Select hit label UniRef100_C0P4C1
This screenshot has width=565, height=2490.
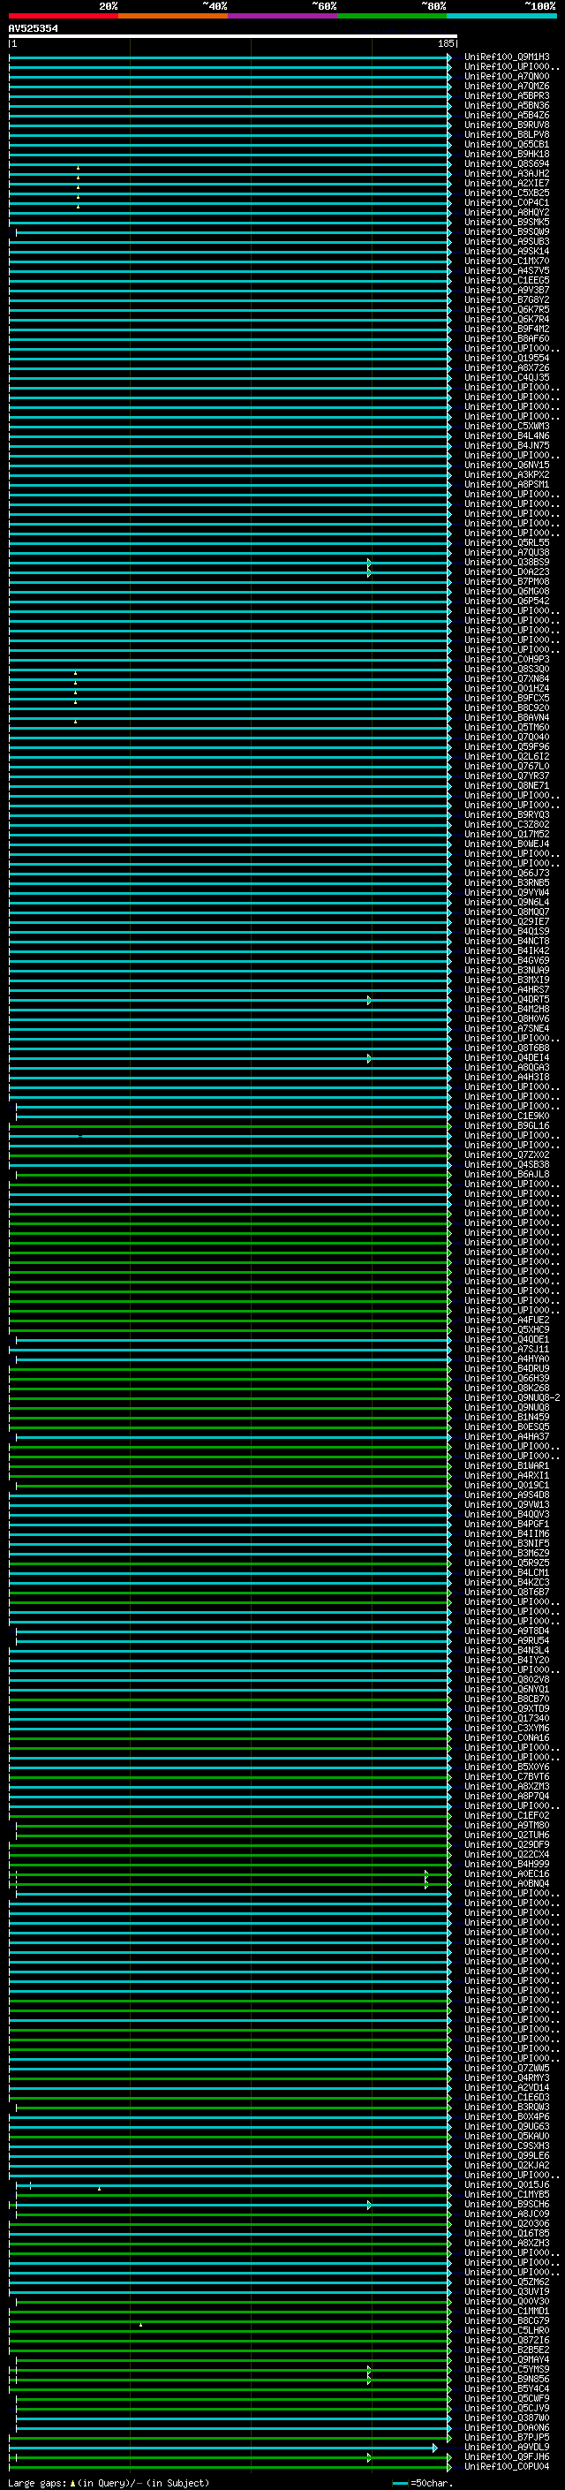click(x=507, y=203)
